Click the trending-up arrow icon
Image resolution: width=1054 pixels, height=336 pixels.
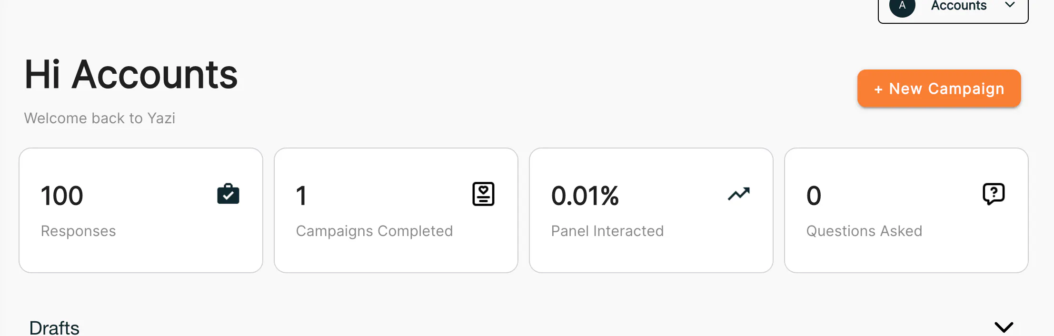click(x=738, y=194)
